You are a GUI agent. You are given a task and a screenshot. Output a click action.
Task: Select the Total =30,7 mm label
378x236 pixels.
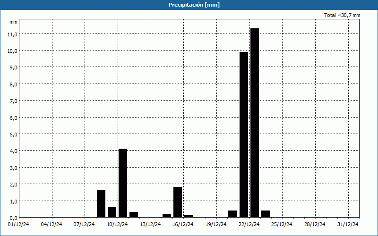tap(342, 15)
